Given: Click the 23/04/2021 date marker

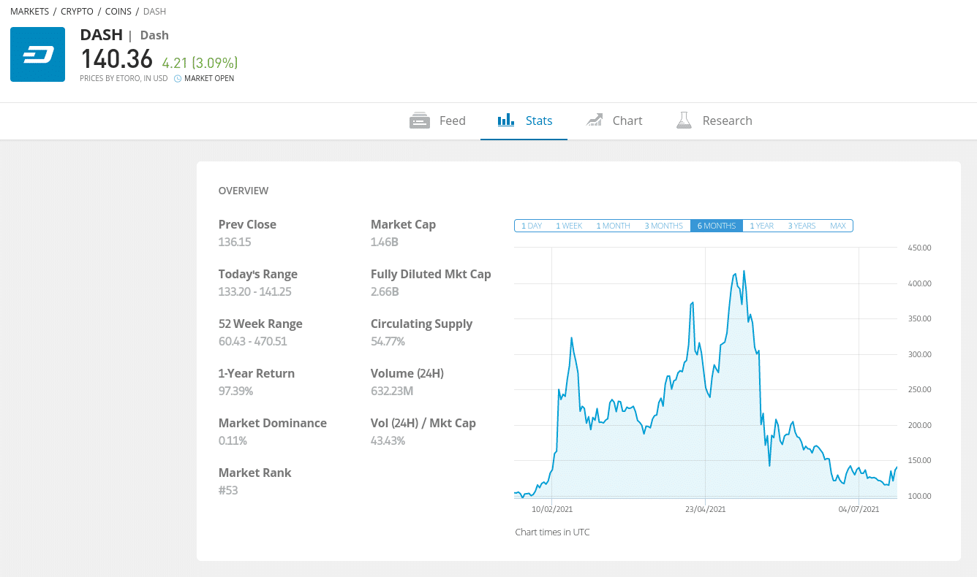Looking at the screenshot, I should [x=706, y=509].
